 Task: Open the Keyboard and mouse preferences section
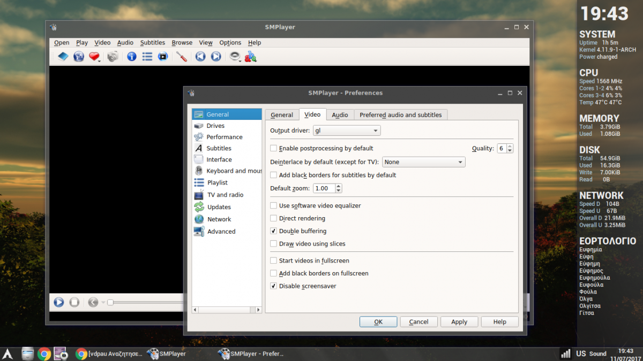pyautogui.click(x=227, y=171)
